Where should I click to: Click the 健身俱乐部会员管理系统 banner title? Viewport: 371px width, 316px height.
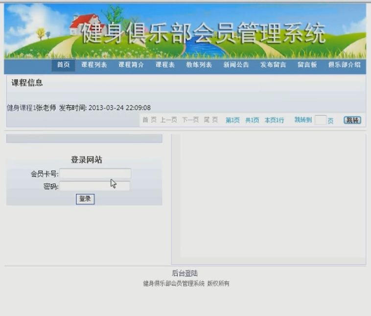click(204, 33)
